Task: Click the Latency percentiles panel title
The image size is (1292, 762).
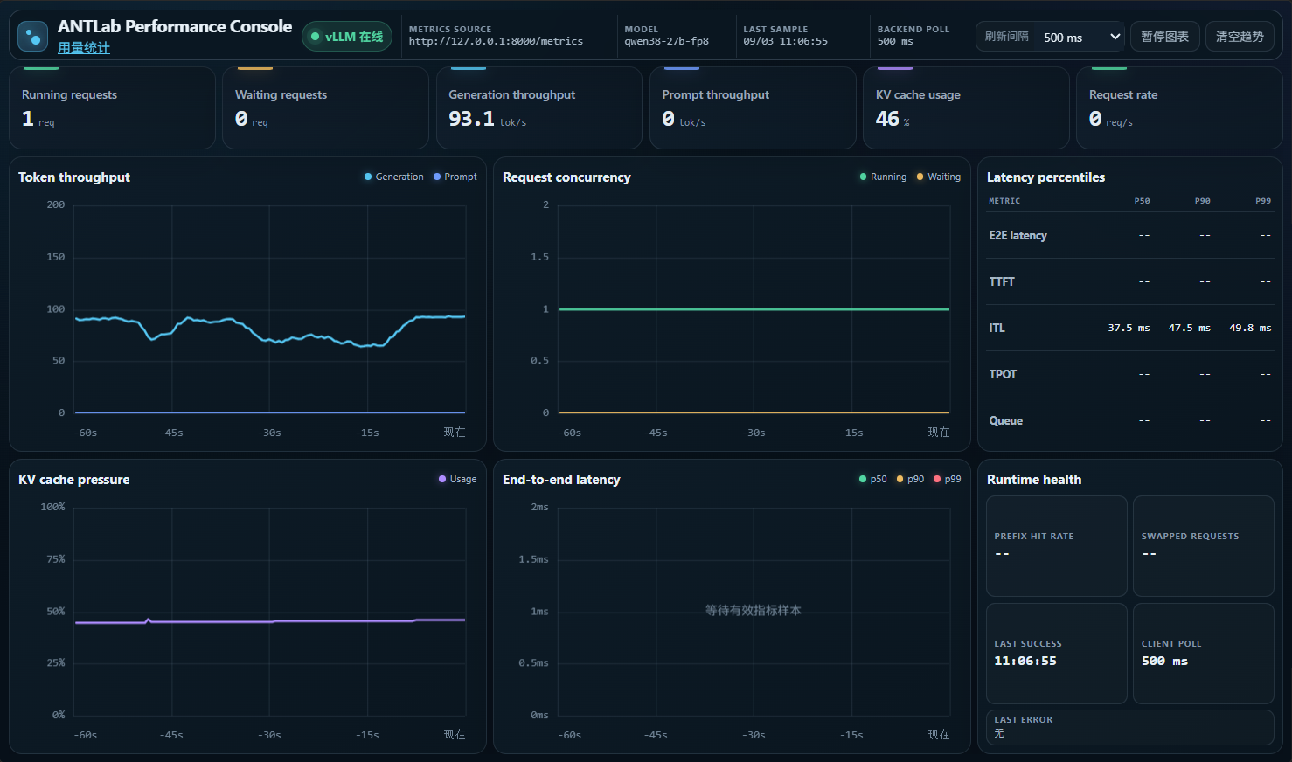Action: click(1045, 177)
